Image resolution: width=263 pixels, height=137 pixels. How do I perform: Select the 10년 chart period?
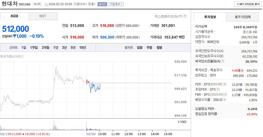(x=83, y=47)
